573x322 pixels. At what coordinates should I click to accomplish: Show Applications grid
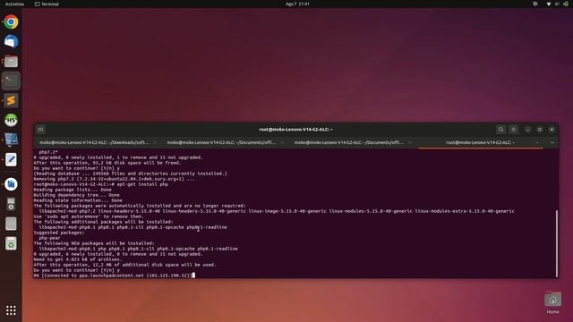(x=11, y=310)
